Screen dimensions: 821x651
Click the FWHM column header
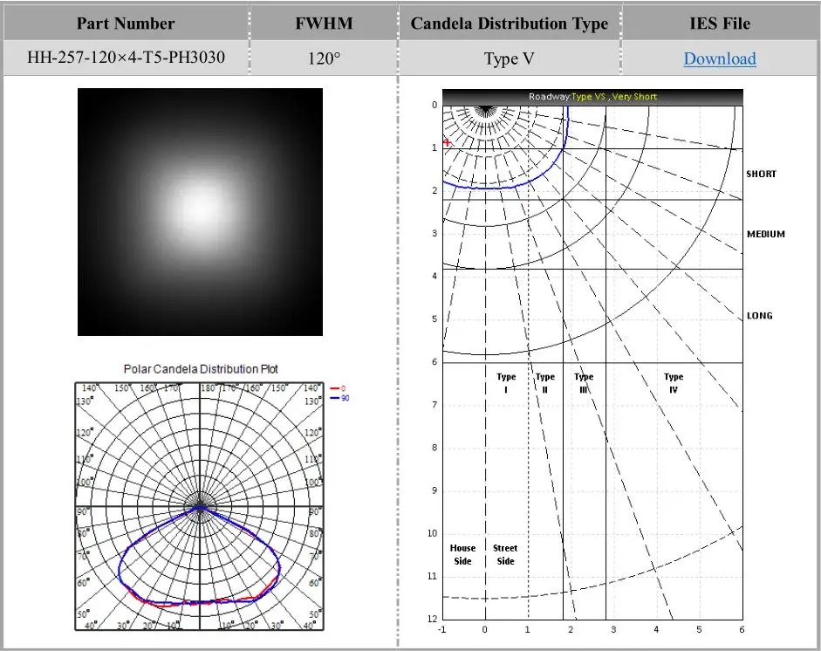tap(324, 24)
